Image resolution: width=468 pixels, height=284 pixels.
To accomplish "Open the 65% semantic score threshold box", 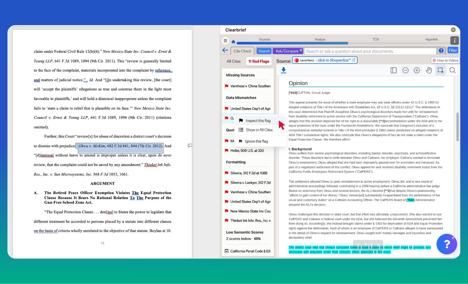I will pos(257,239).
